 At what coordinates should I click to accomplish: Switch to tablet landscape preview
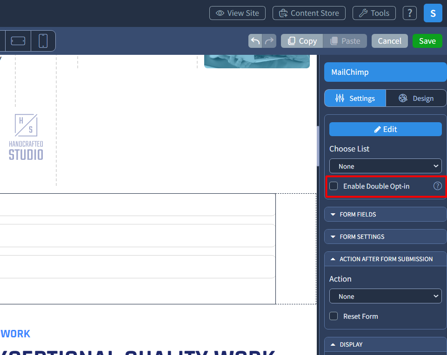(18, 41)
